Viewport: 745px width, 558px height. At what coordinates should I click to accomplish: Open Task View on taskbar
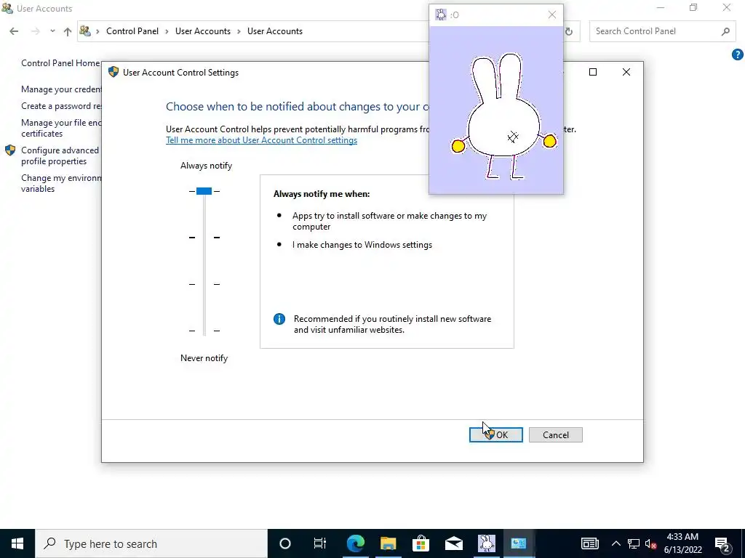click(320, 543)
